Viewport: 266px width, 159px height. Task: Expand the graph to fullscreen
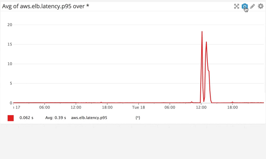[237, 6]
